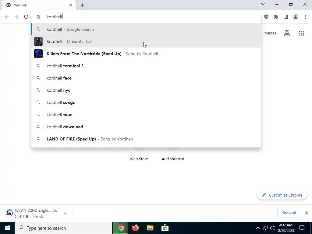The width and height of the screenshot is (312, 234).
Task: Open the profile avatar menu
Action: pyautogui.click(x=296, y=17)
